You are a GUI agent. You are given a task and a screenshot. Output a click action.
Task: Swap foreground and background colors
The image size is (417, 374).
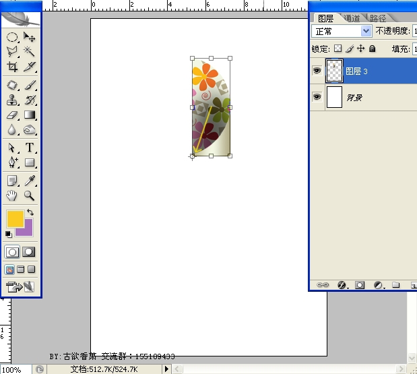click(30, 212)
